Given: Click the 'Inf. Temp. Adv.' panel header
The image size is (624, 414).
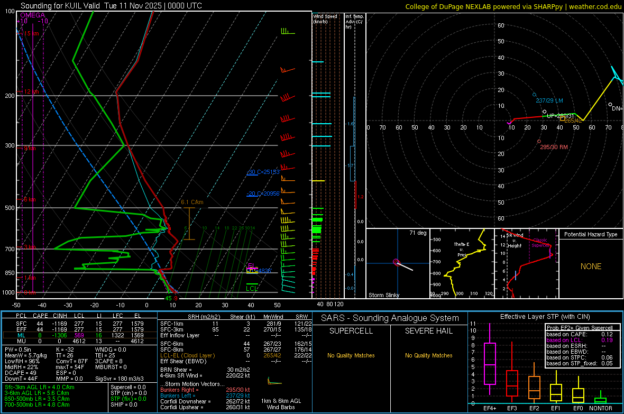Looking at the screenshot, I should pyautogui.click(x=354, y=22).
